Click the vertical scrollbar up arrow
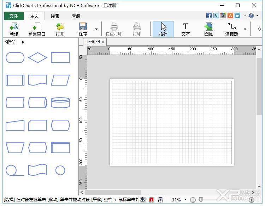Viewport: 265px width, 206px height. click(x=259, y=50)
